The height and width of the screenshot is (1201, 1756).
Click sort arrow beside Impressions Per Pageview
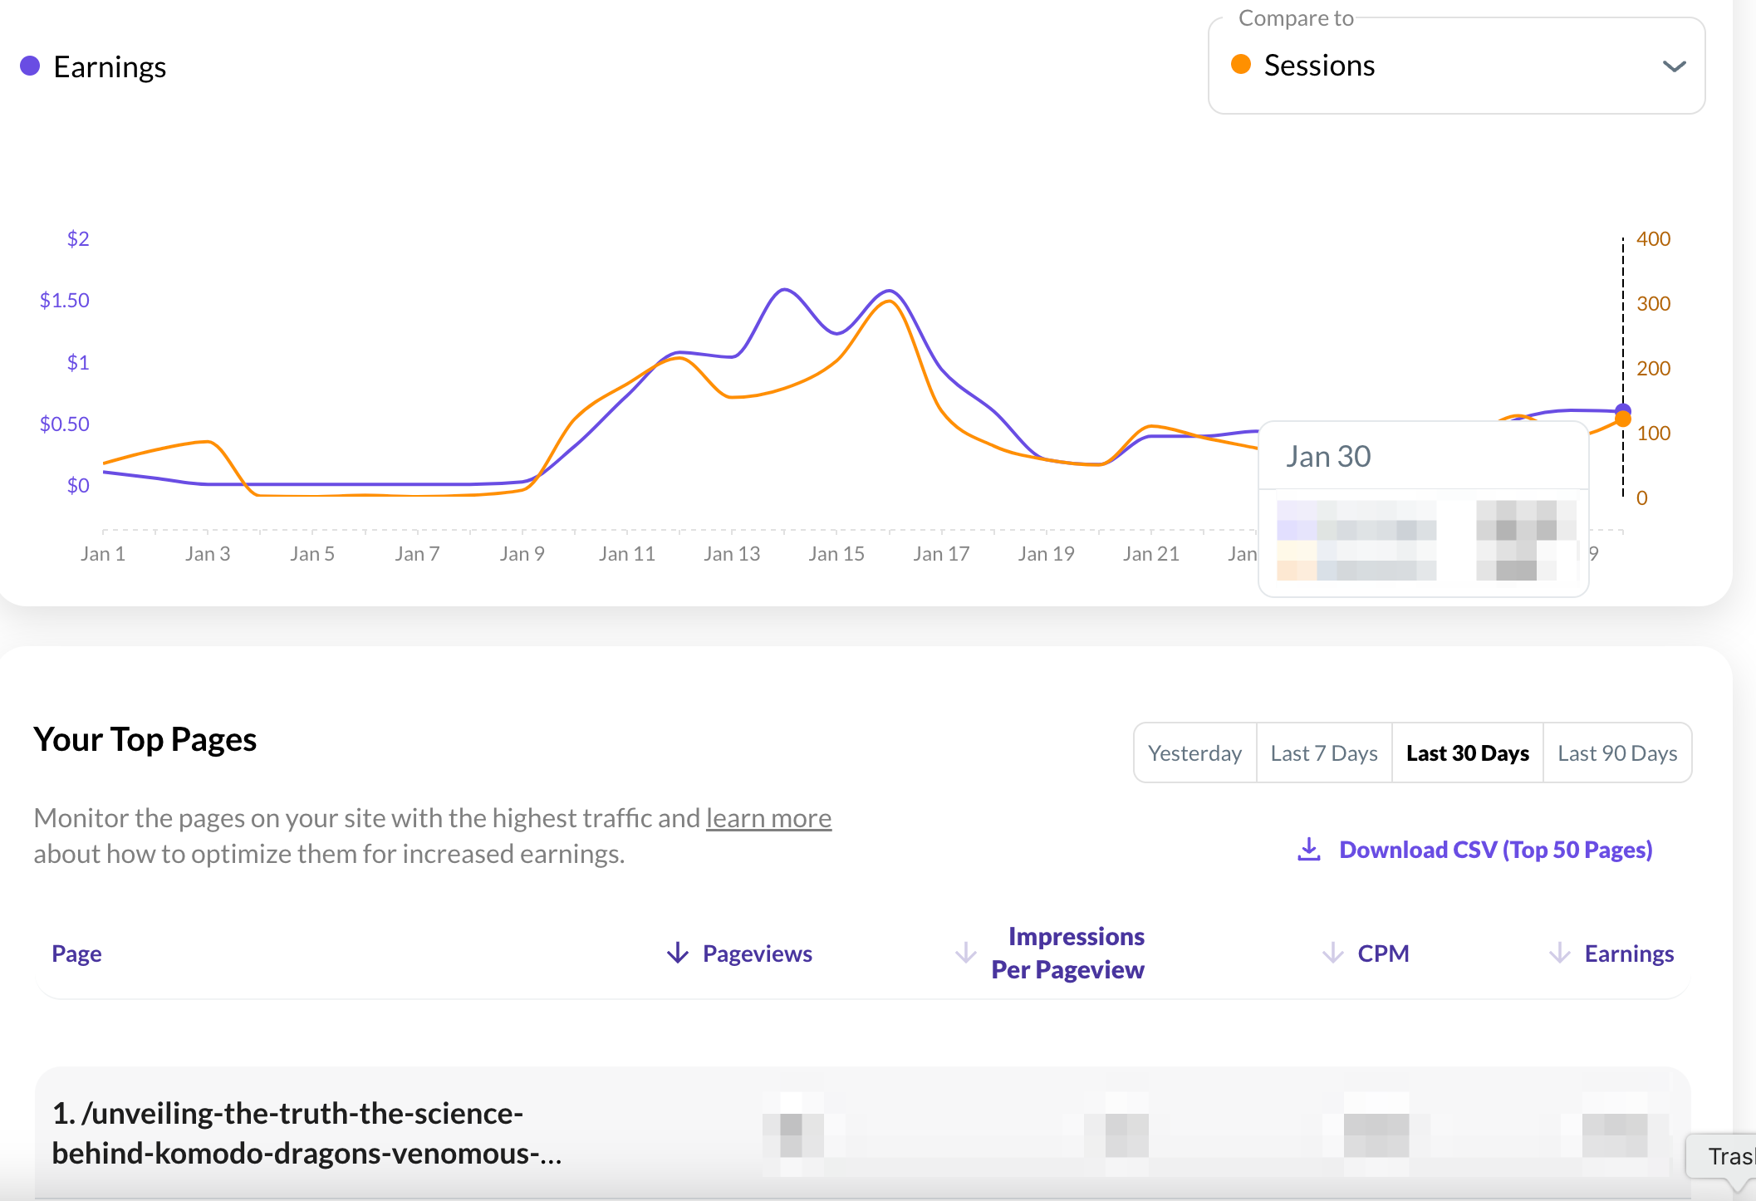point(965,953)
